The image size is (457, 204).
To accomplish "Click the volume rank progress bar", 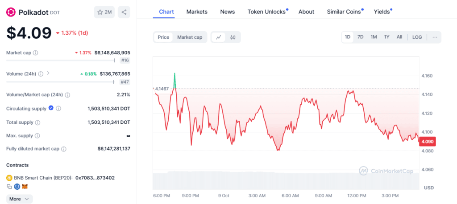I will [60, 82].
